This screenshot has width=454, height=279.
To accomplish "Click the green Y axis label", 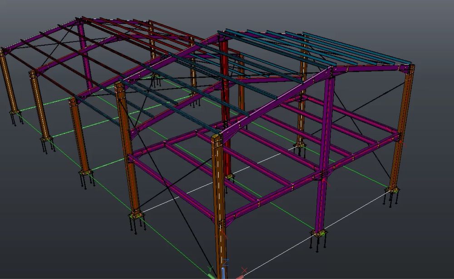I will point(210,269).
